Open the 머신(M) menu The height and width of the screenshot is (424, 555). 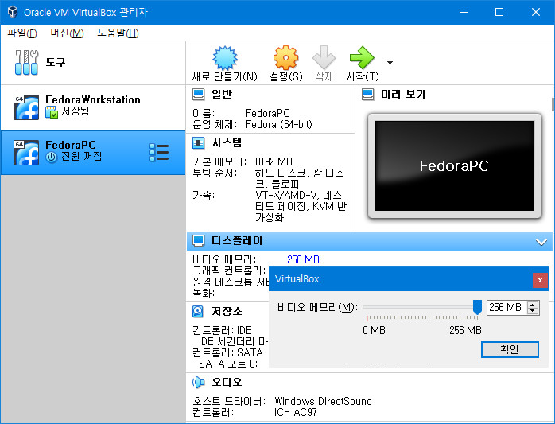pyautogui.click(x=67, y=33)
